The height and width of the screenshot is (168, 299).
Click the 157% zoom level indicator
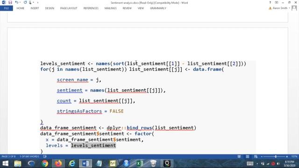click(x=294, y=157)
